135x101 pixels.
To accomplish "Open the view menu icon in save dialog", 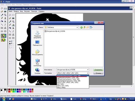I will click(91, 27).
